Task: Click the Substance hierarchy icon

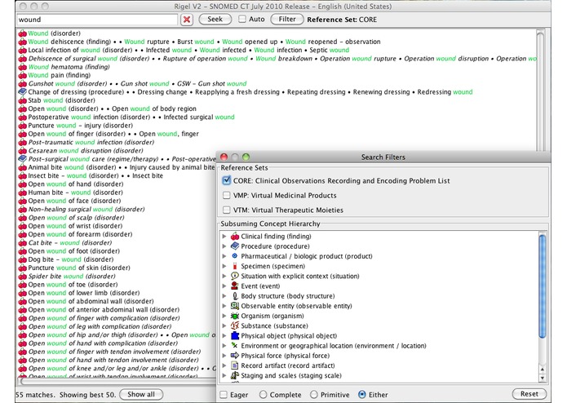Action: (235, 325)
